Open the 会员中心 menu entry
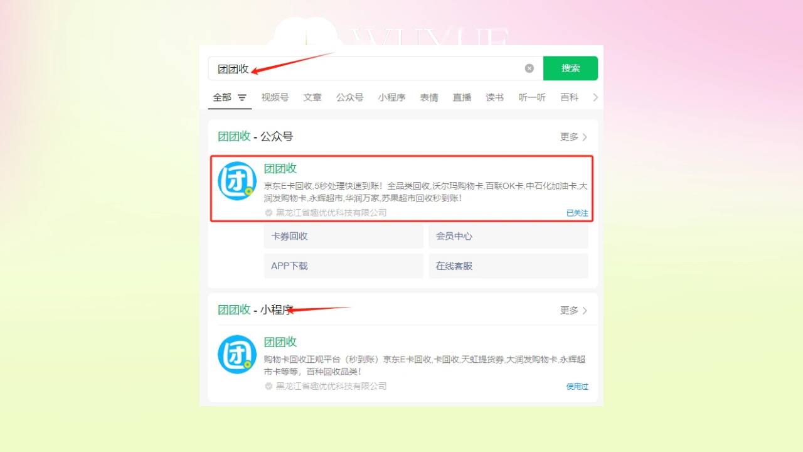This screenshot has width=803, height=452. [x=508, y=236]
